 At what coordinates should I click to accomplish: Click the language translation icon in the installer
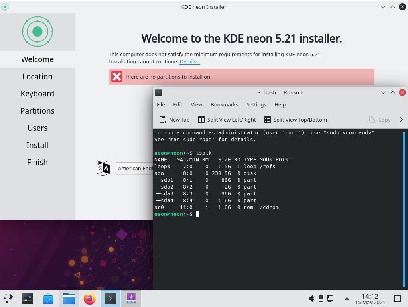(x=103, y=168)
